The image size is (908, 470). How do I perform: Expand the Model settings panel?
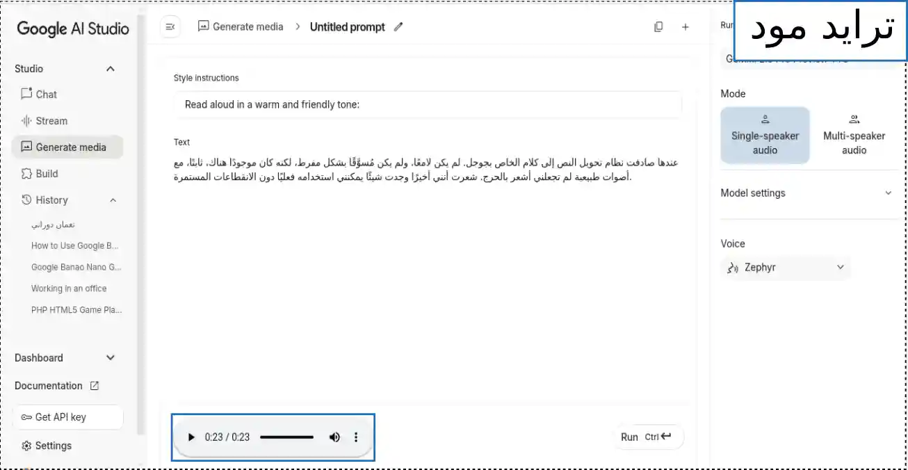(x=888, y=193)
